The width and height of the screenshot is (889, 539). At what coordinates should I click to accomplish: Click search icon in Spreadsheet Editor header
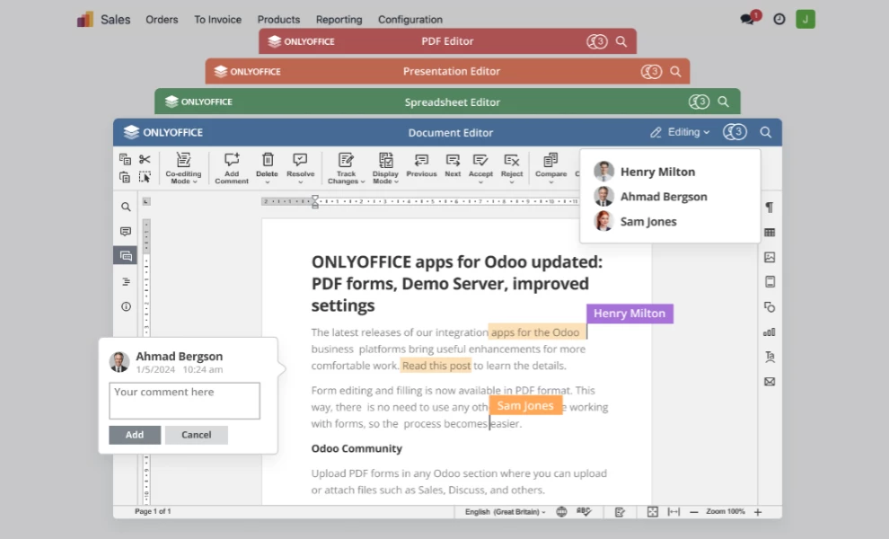pos(723,102)
